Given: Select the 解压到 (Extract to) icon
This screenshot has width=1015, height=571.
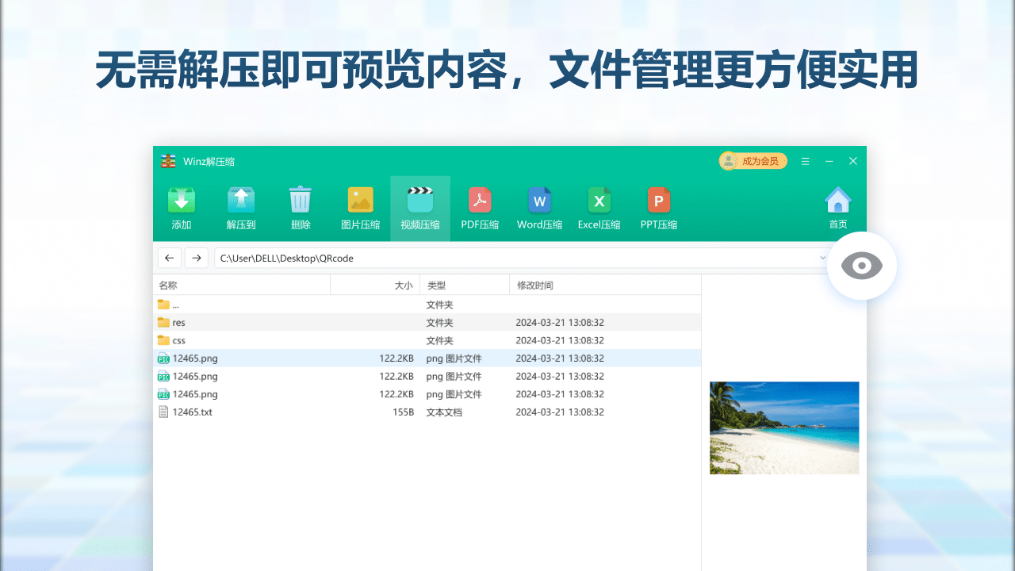Looking at the screenshot, I should [x=241, y=206].
